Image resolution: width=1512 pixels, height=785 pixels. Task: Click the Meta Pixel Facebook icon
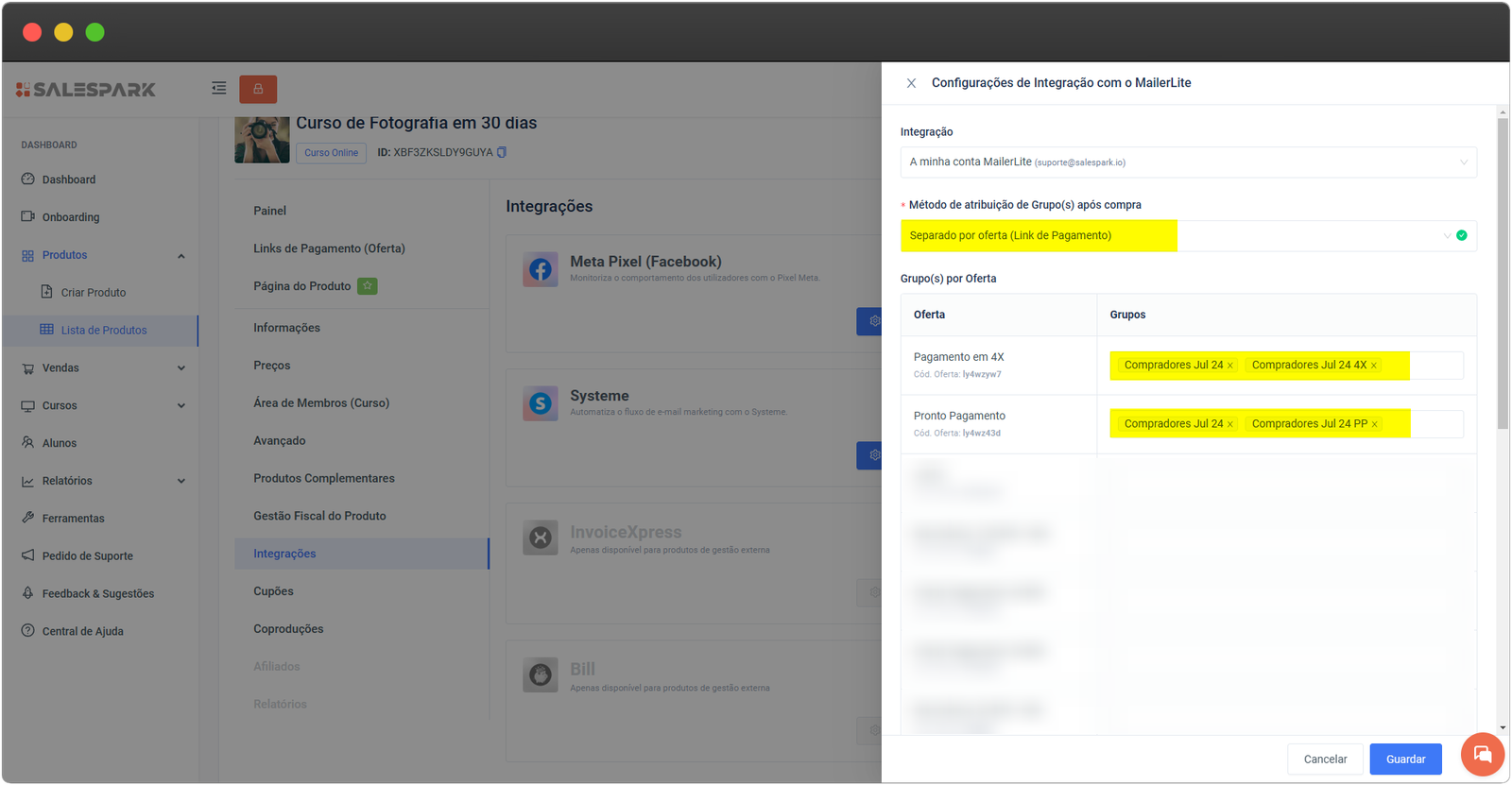click(541, 270)
